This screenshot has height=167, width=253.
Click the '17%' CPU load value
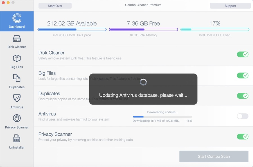pos(215,24)
